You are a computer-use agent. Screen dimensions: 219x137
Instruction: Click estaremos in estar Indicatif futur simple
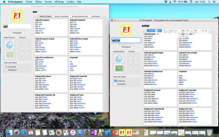click(x=187, y=61)
